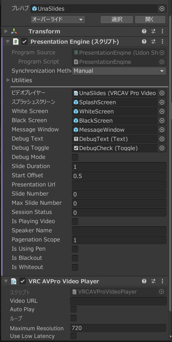Click the Presentation Url input field
Screen dimensions: 172x342
(119, 185)
